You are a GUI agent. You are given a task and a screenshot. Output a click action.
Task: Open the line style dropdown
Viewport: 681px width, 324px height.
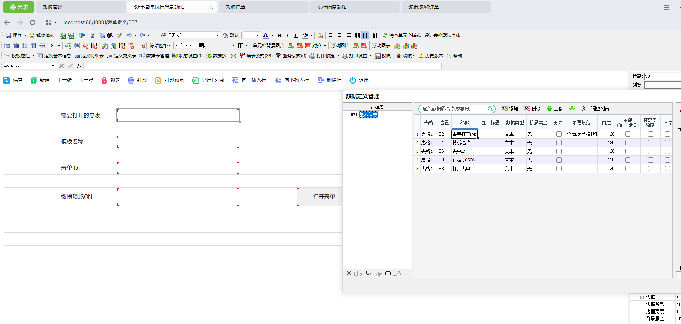tap(233, 46)
